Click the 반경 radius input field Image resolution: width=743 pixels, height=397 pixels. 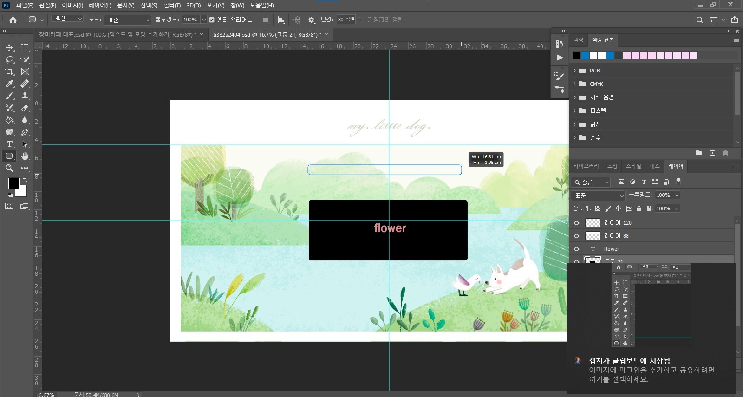point(346,20)
